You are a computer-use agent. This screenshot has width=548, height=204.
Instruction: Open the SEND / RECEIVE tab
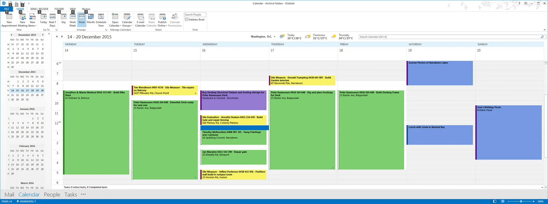(39, 9)
